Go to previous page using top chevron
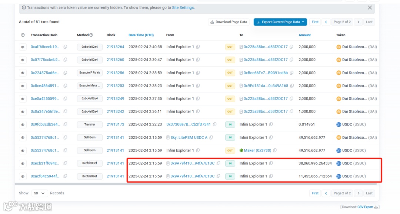Viewport: 400px width, 214px height. coord(326,22)
